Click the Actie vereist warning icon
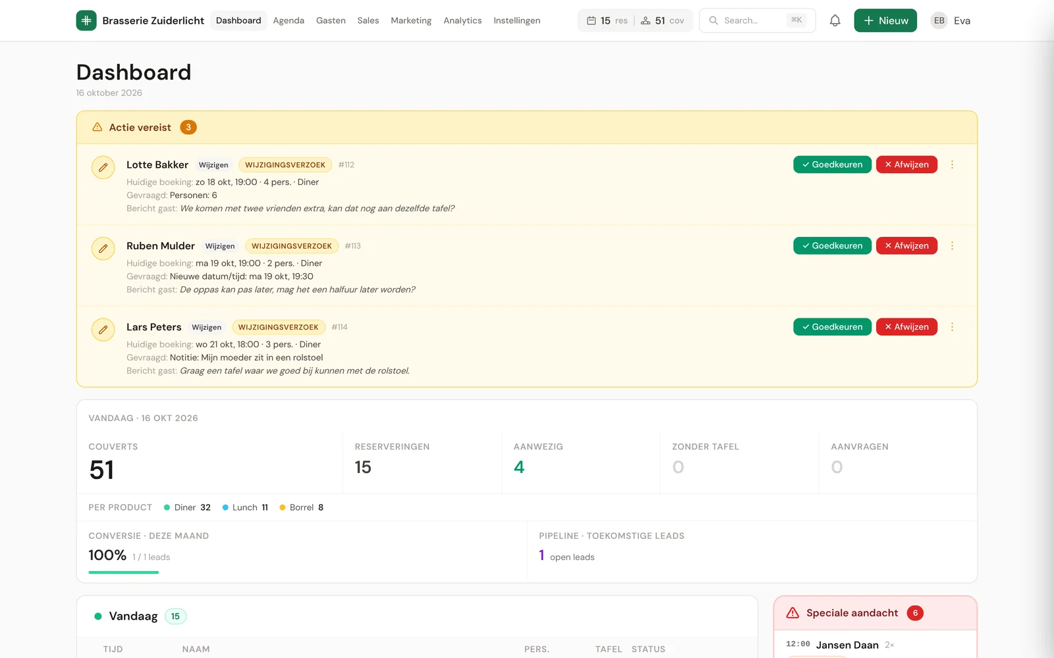The height and width of the screenshot is (658, 1054). (97, 127)
